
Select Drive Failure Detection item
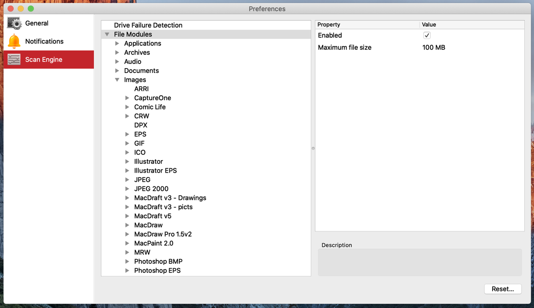click(x=148, y=25)
